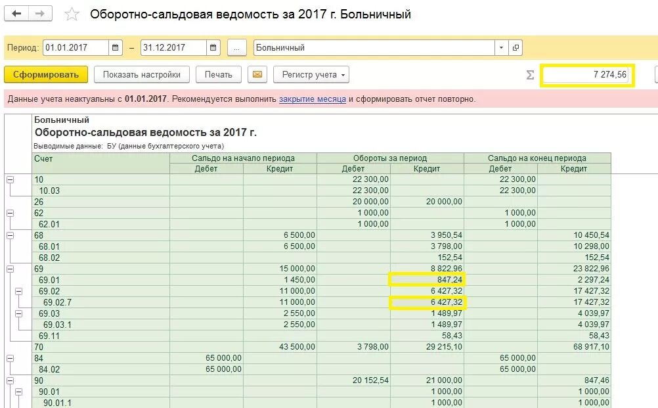Click closing credit balance 847,46
Viewport: 658px width, 408px height.
574,380
